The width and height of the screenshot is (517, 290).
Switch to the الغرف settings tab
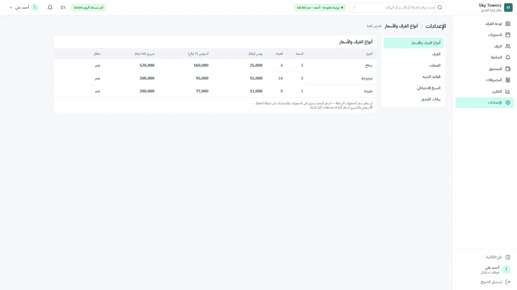414,54
